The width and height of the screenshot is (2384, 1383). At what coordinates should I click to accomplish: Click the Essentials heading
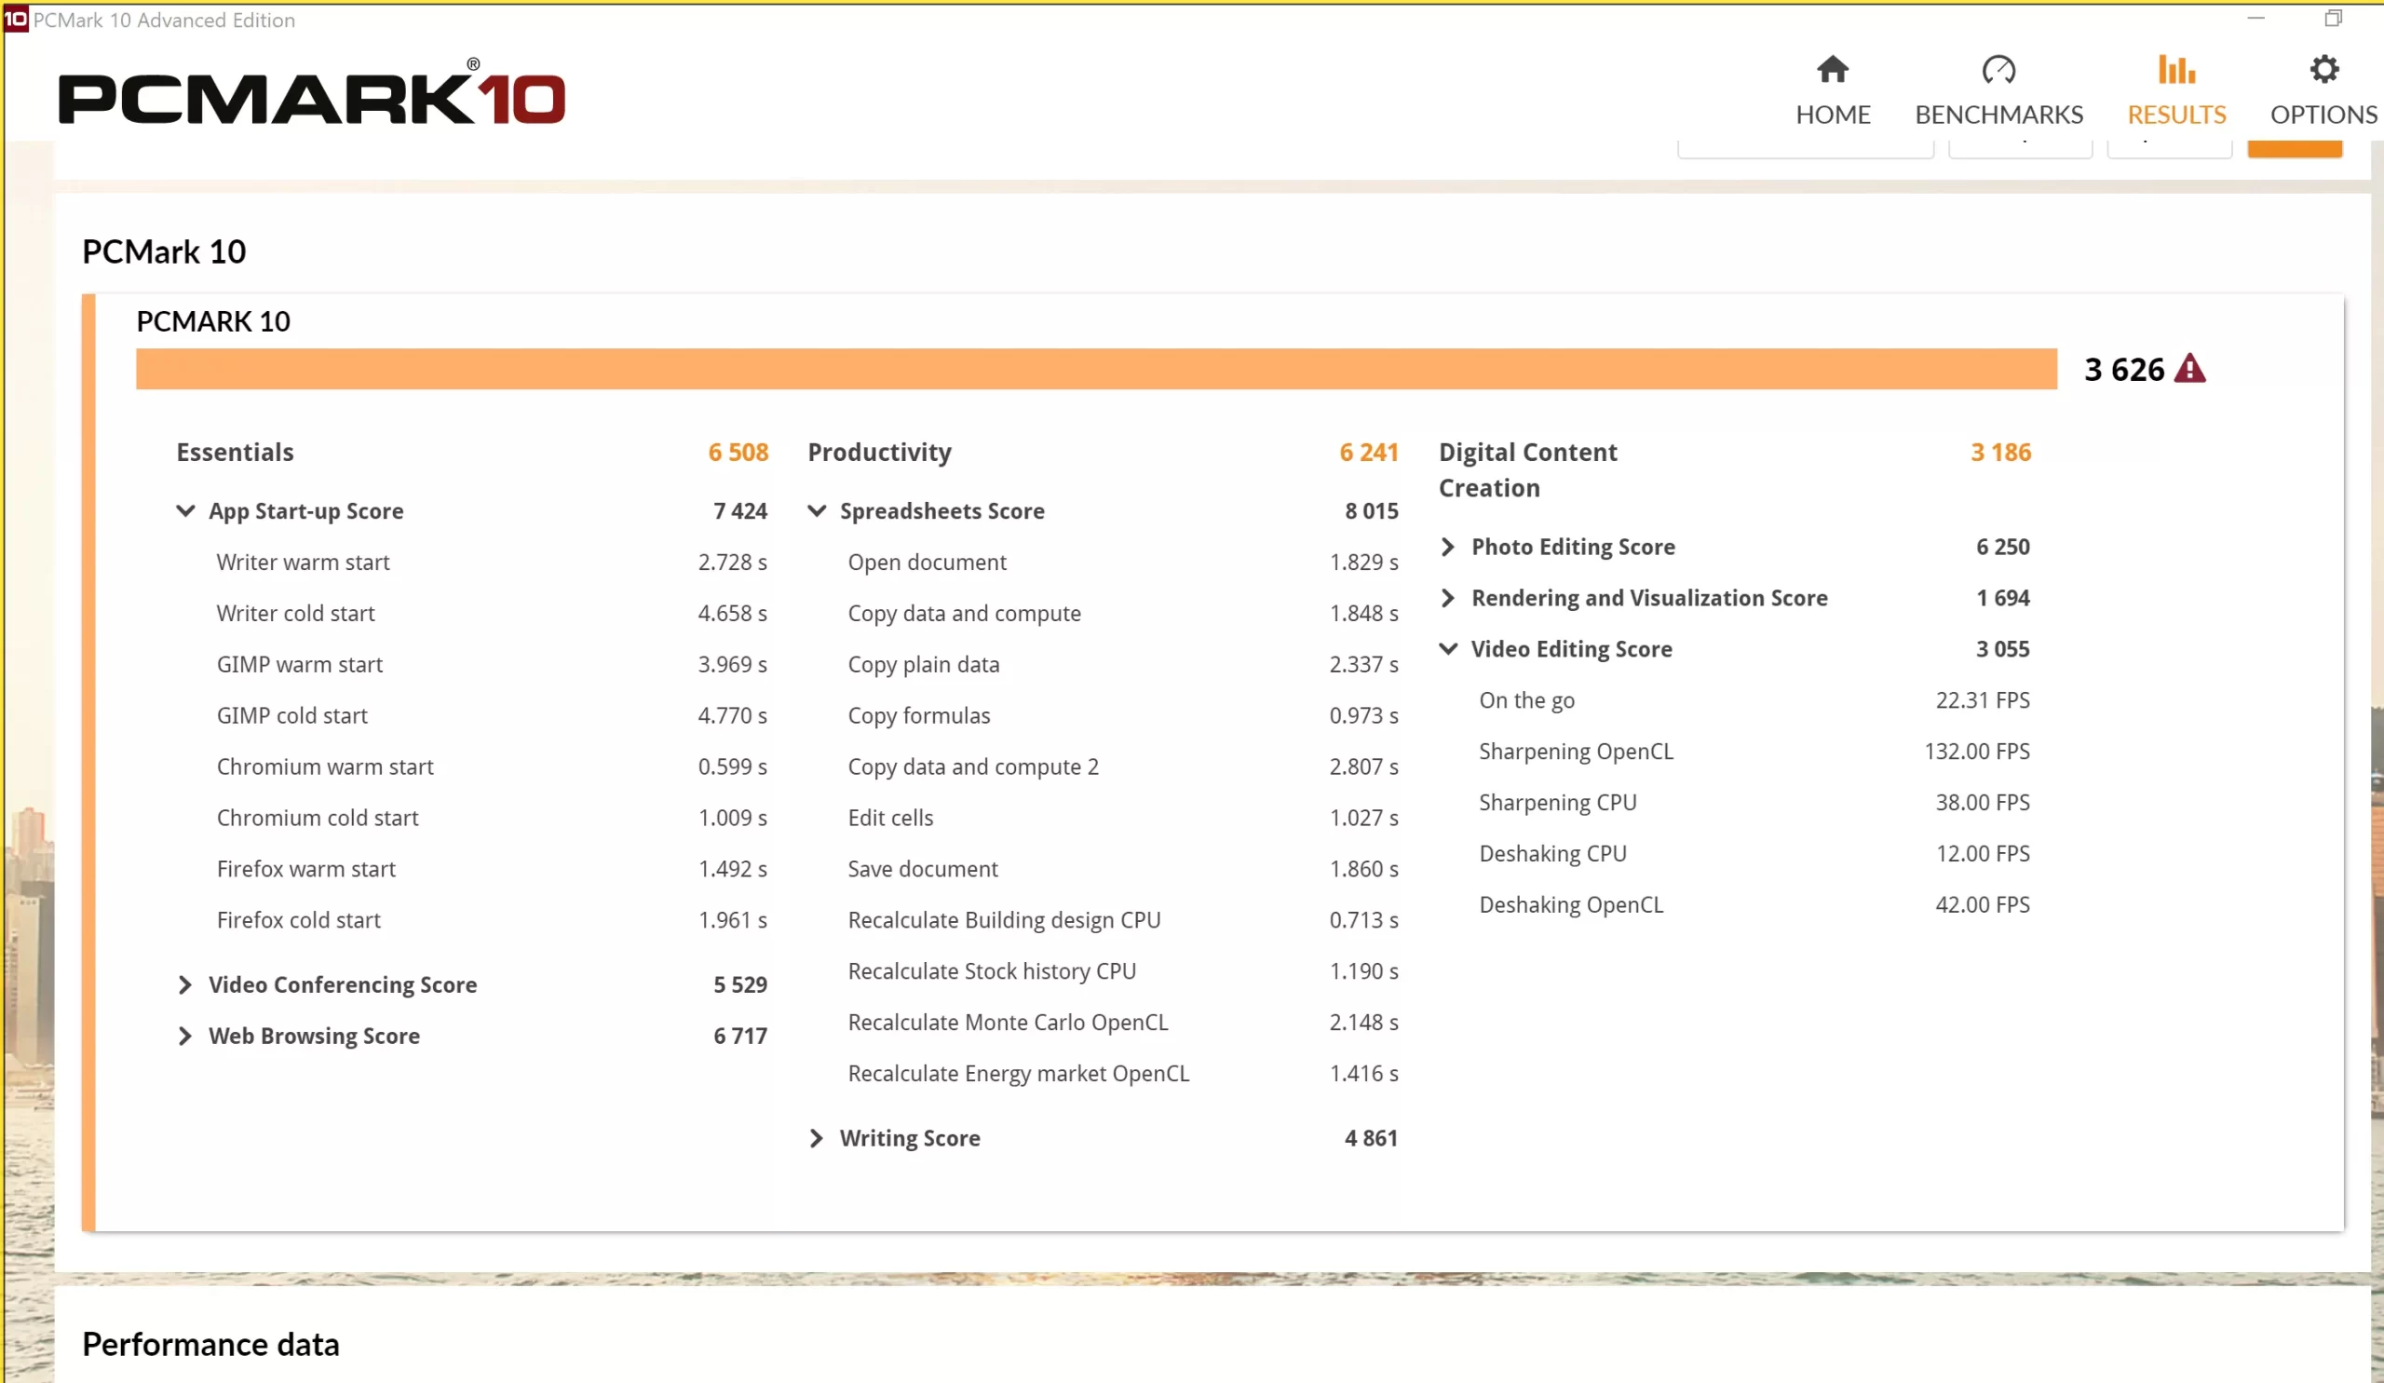pyautogui.click(x=235, y=453)
